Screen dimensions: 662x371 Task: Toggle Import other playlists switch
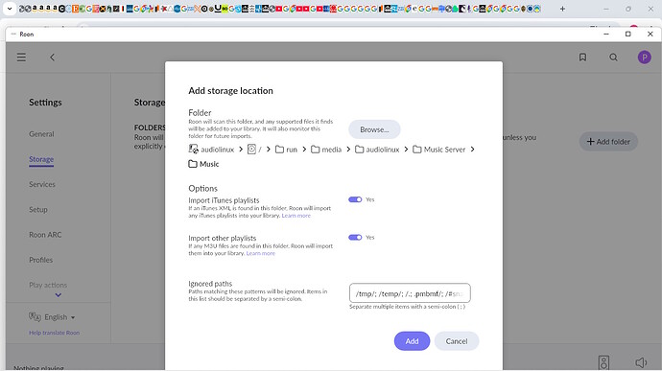click(x=355, y=237)
